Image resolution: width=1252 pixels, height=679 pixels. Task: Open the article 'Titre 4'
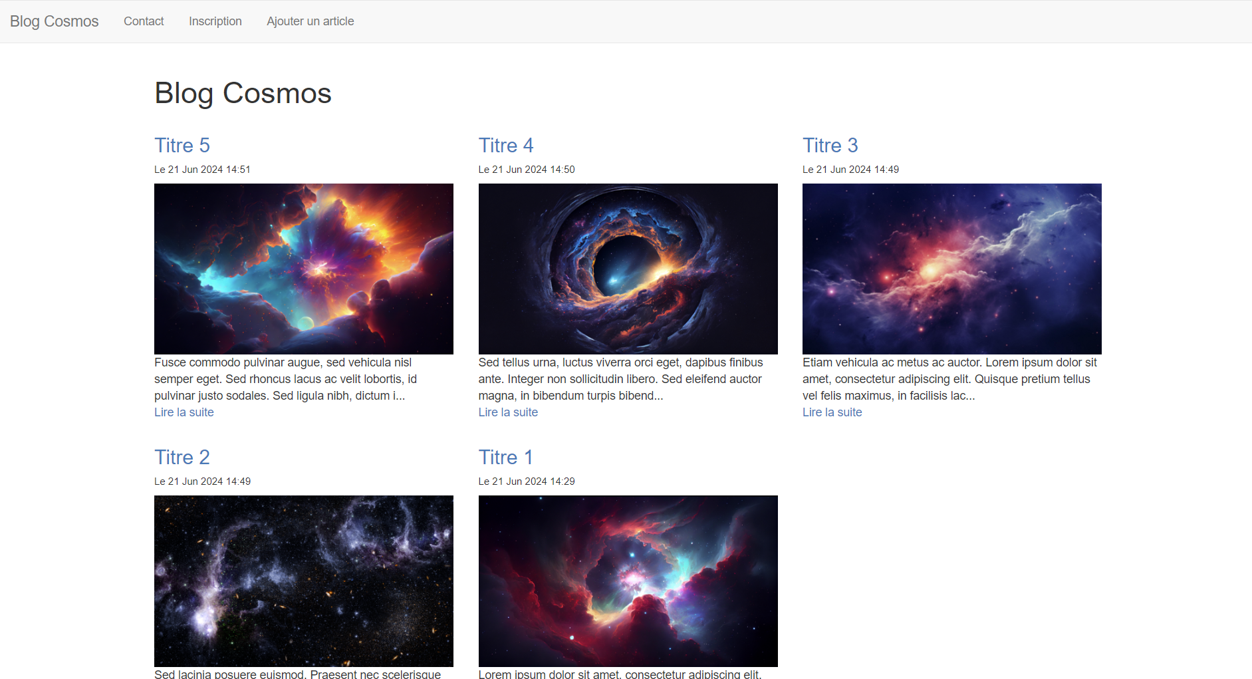coord(505,145)
